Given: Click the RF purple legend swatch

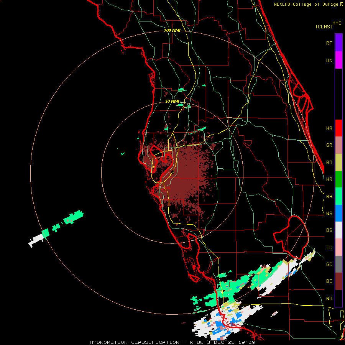Looking at the screenshot, I should click(x=338, y=43).
